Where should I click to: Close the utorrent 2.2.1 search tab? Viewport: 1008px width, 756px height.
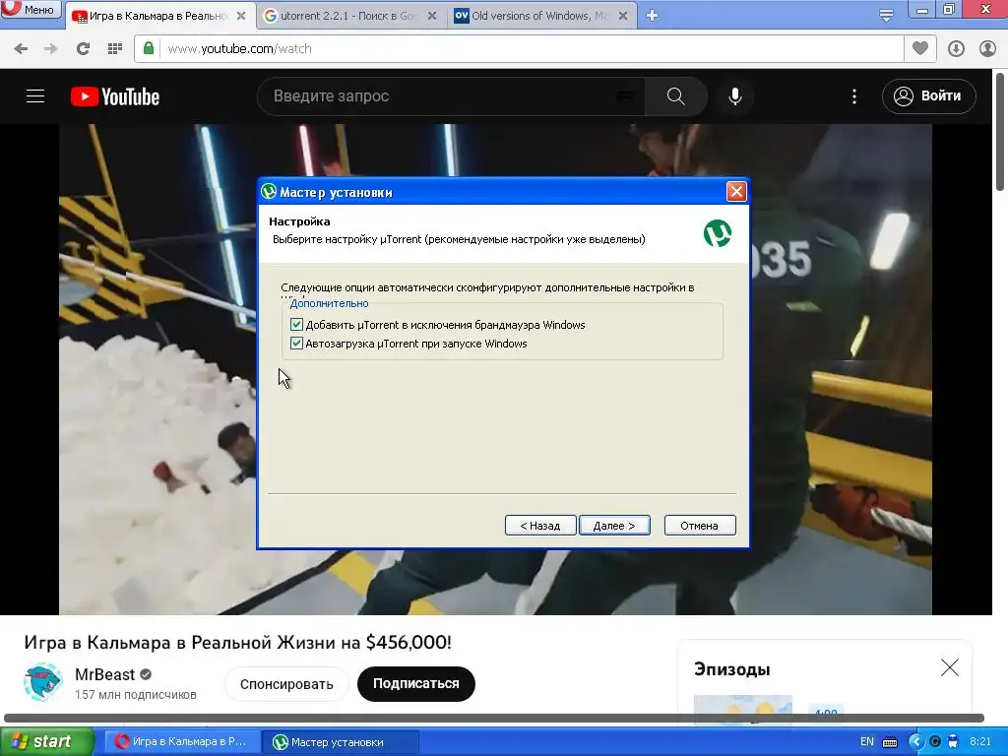tap(433, 16)
